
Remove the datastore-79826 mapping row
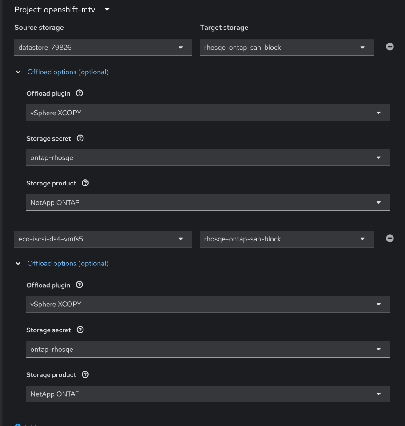click(389, 47)
